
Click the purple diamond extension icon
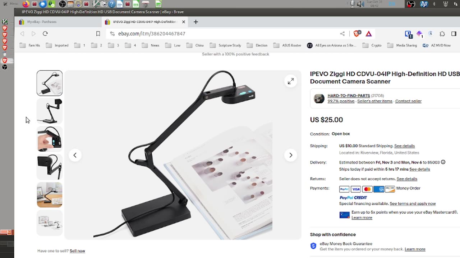(x=419, y=34)
